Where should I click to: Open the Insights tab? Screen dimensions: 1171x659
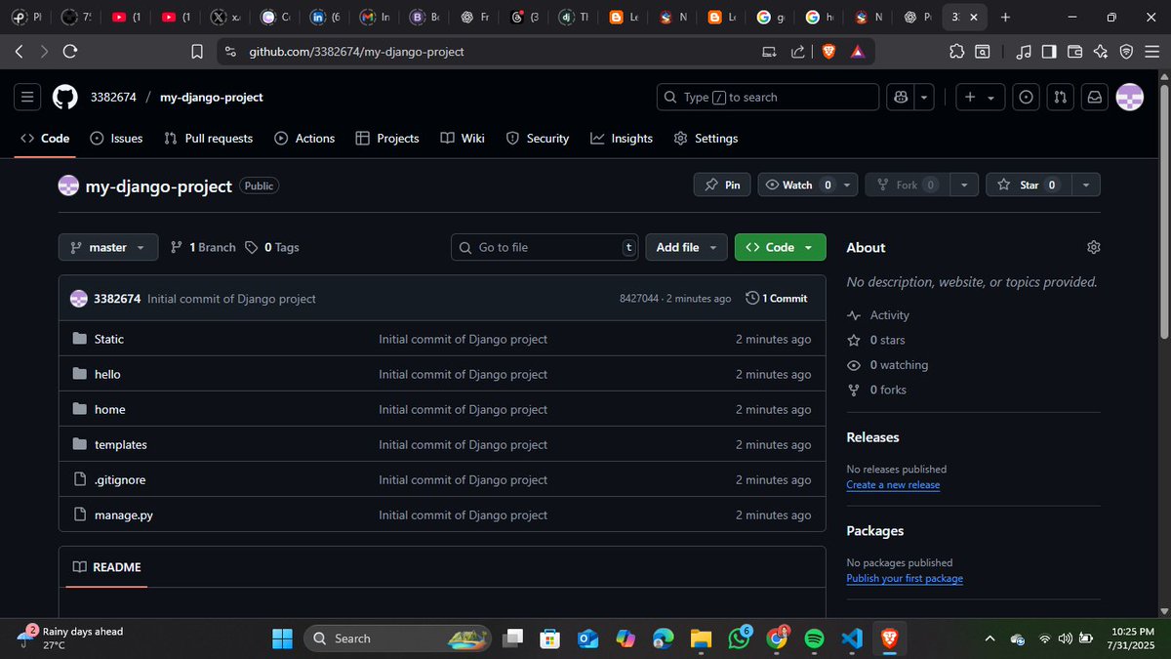[622, 139]
